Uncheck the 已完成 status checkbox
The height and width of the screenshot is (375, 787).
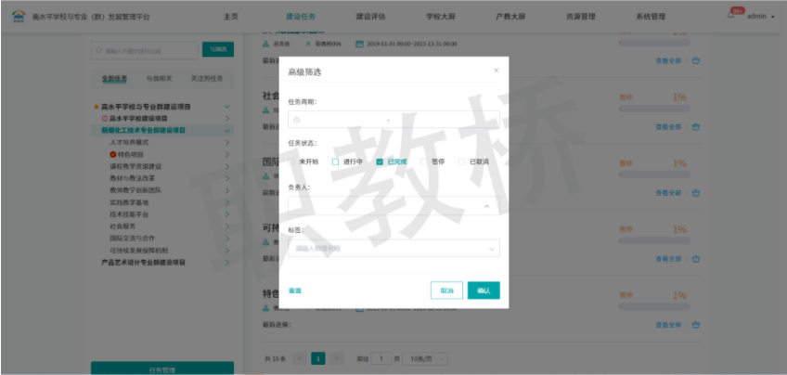[x=380, y=162]
